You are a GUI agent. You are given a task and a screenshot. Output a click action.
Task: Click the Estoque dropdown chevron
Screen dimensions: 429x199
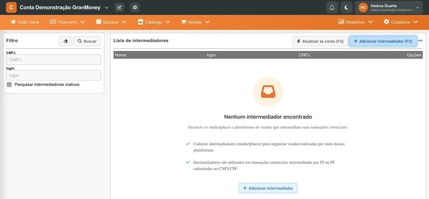pos(124,22)
